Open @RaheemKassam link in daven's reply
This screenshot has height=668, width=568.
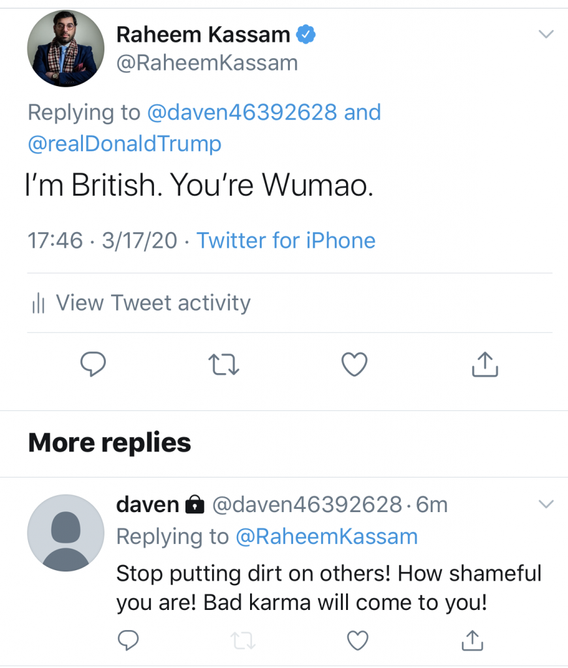(x=326, y=536)
